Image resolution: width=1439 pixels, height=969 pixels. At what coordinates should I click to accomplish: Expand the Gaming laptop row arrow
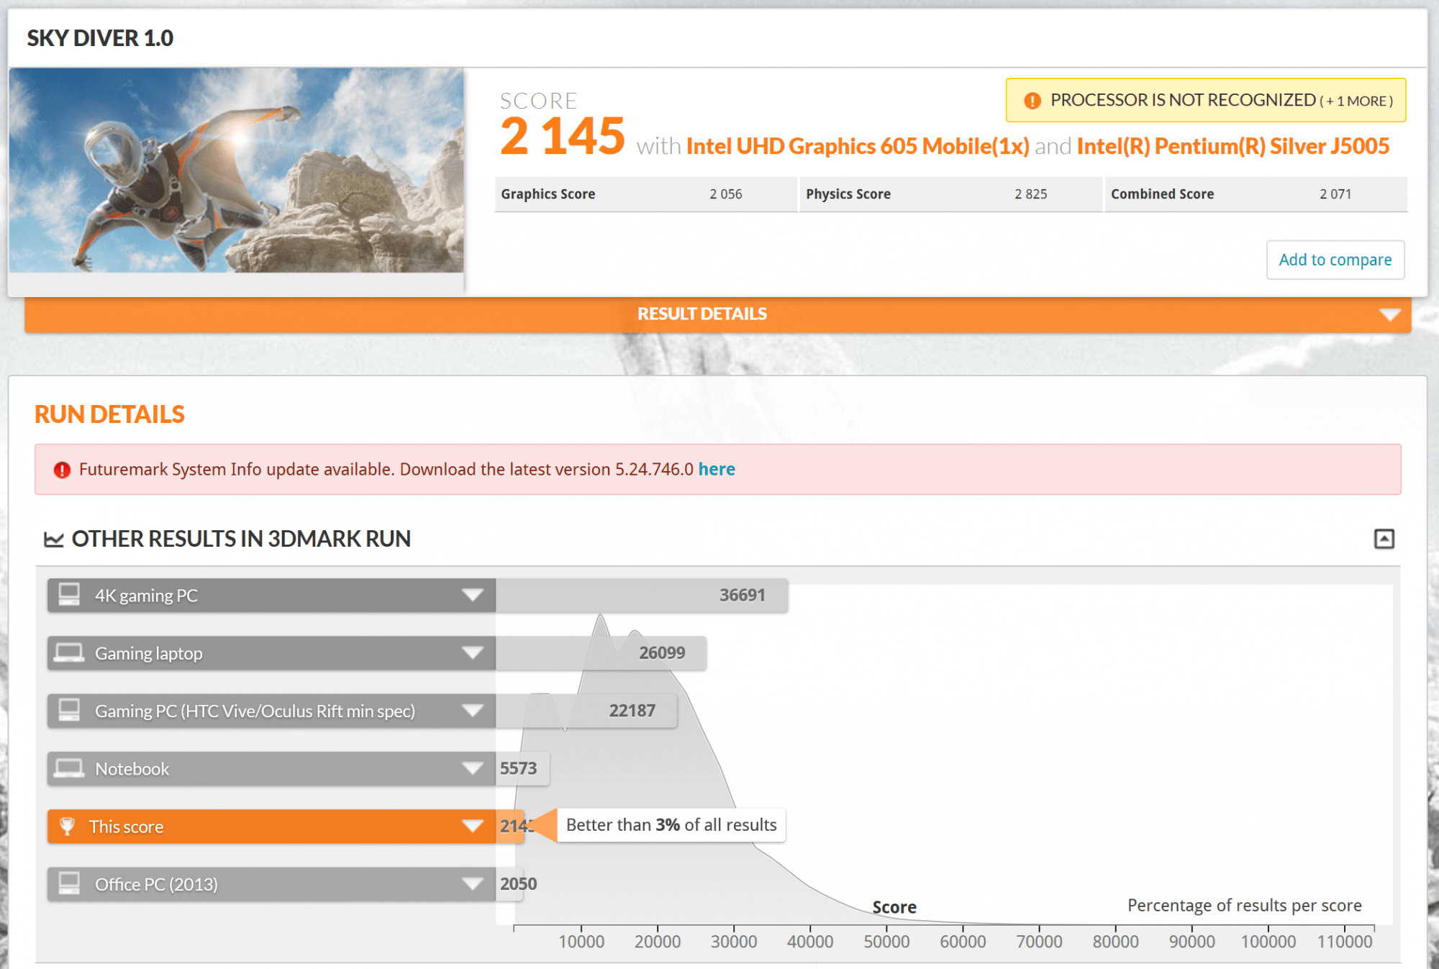coord(473,653)
